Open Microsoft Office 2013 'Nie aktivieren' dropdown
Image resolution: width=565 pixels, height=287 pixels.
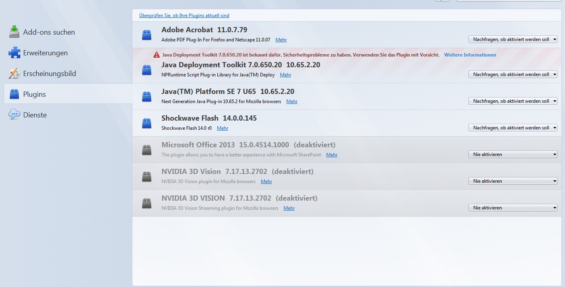pyautogui.click(x=512, y=154)
